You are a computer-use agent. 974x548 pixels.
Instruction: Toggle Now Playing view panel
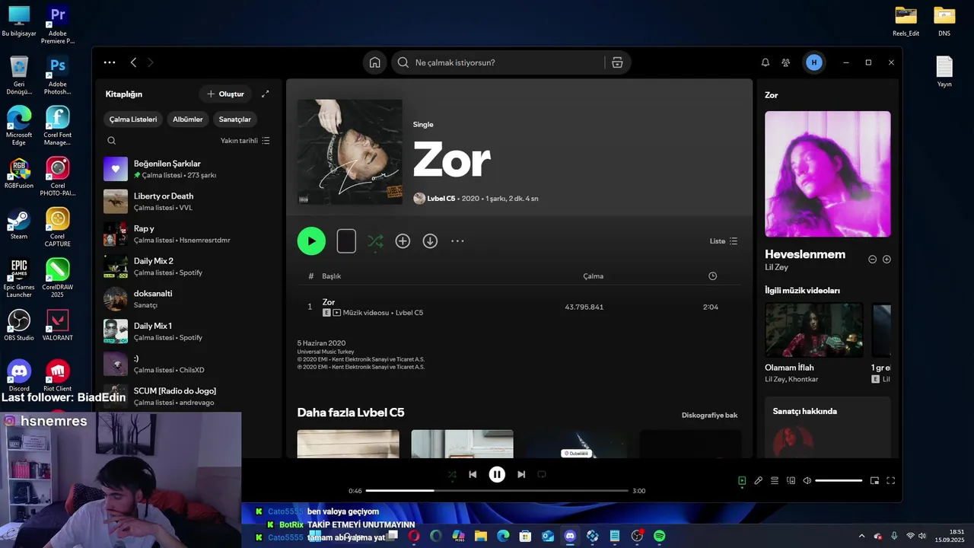tap(742, 480)
